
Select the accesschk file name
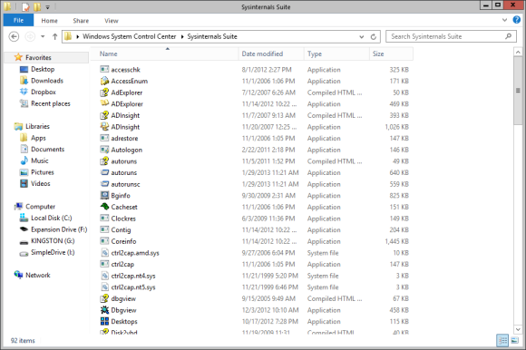pyautogui.click(x=125, y=70)
